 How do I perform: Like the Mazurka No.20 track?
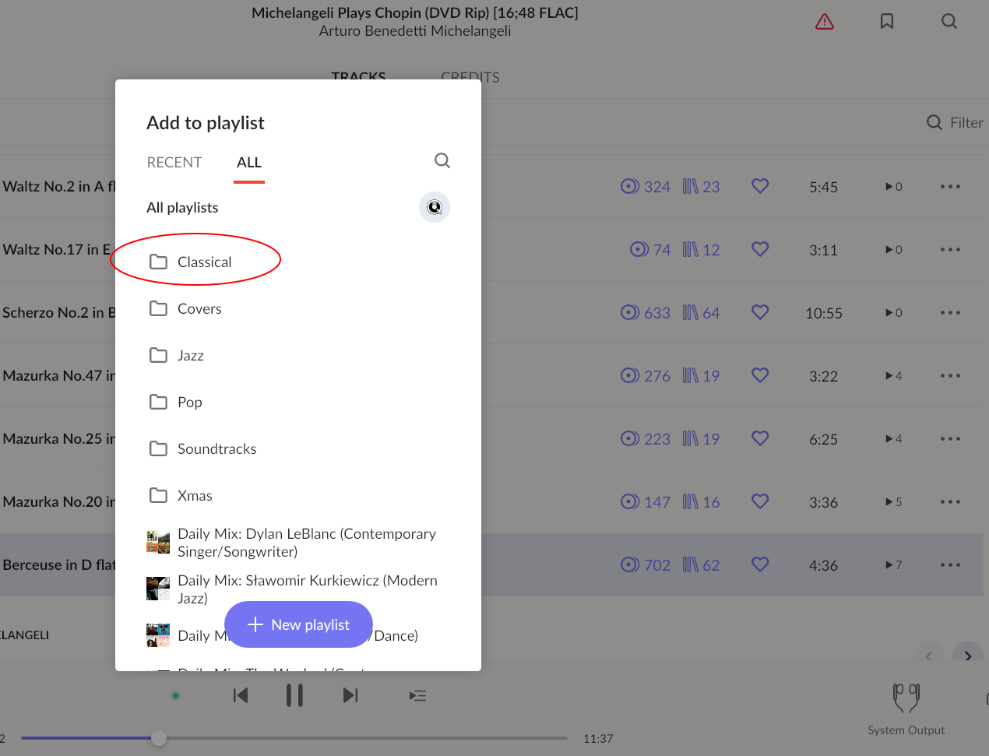(760, 501)
